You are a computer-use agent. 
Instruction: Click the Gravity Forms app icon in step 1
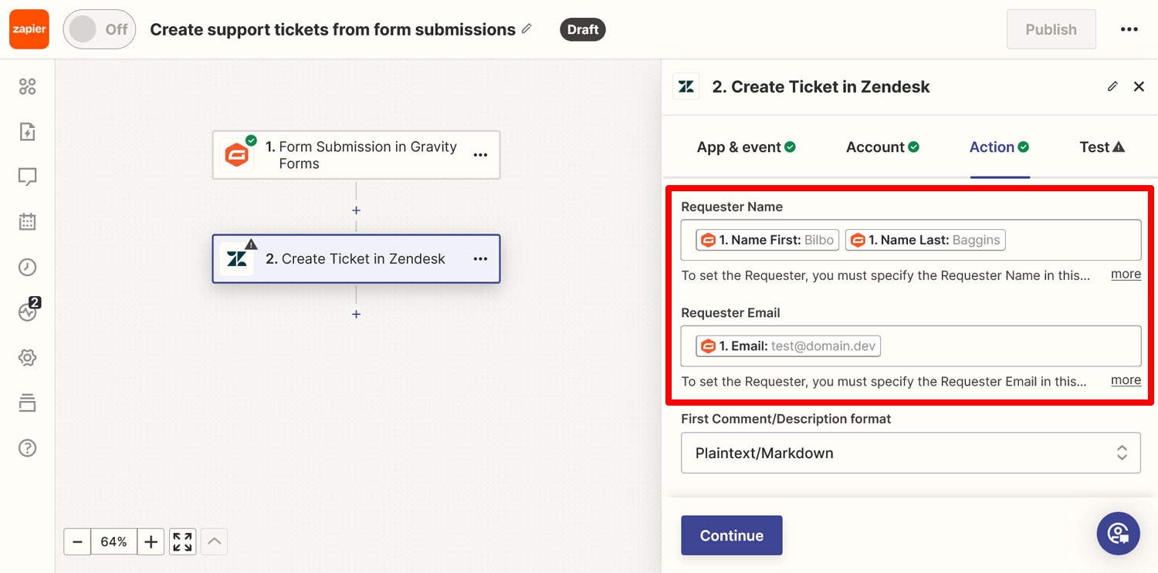pyautogui.click(x=237, y=155)
